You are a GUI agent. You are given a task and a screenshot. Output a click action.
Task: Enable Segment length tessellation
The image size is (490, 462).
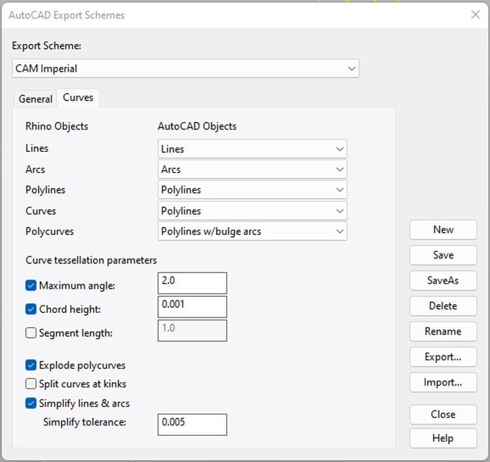point(30,331)
